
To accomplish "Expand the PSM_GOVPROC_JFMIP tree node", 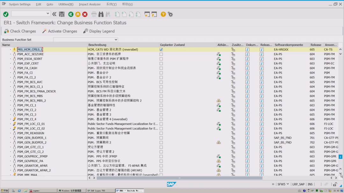I will [10, 156].
